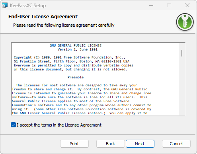Click the GNU GENERAL PUBLIC LICENSE title line

click(76, 45)
